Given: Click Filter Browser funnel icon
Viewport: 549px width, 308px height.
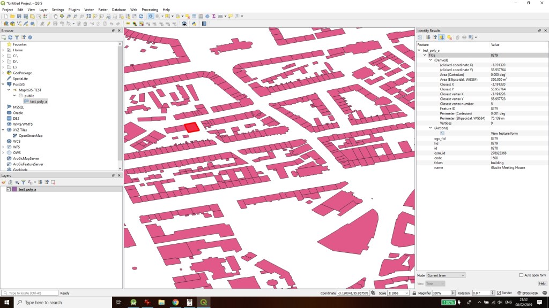Looking at the screenshot, I should [17, 37].
